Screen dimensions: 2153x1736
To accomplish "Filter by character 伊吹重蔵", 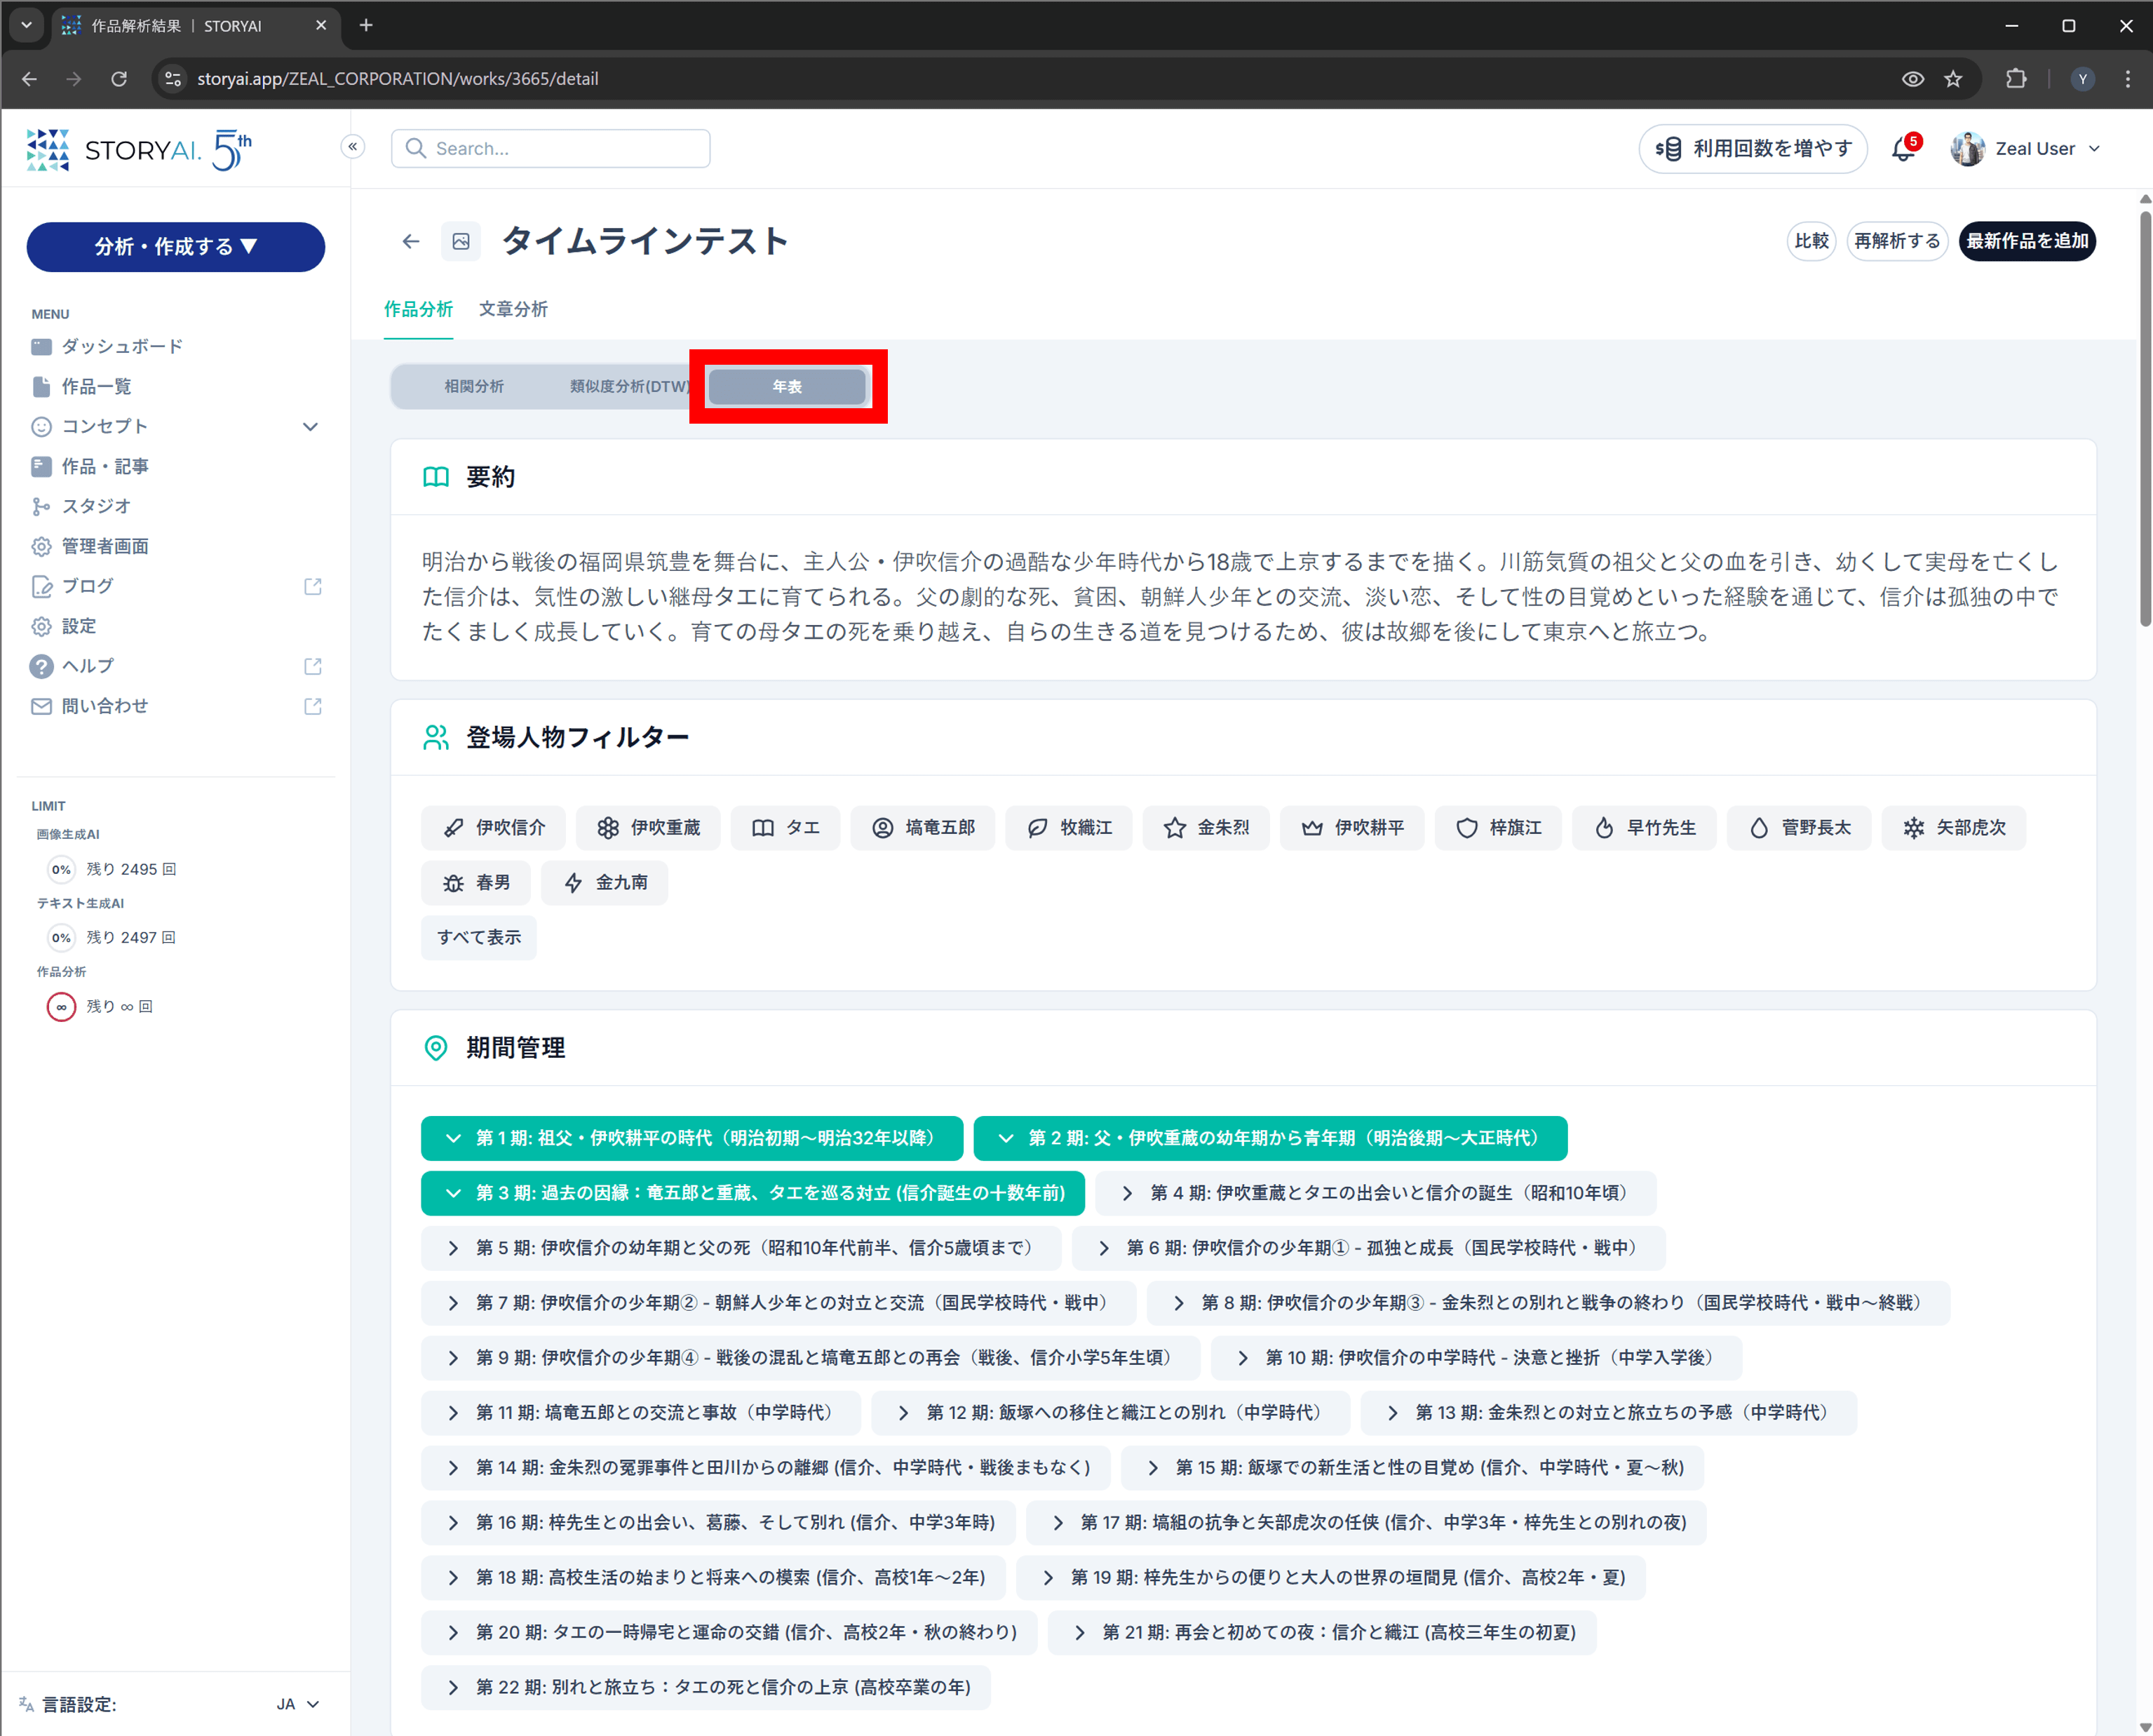I will pyautogui.click(x=648, y=828).
